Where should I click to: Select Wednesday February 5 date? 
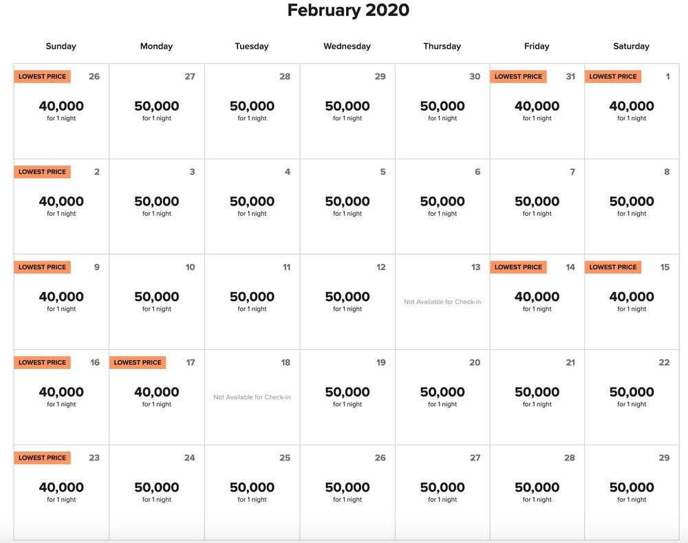pos(347,206)
